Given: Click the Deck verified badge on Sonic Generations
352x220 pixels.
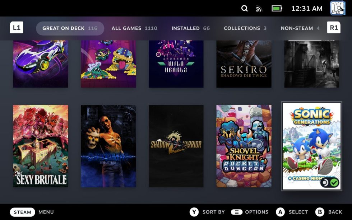Looking at the screenshot, I should coord(330,183).
